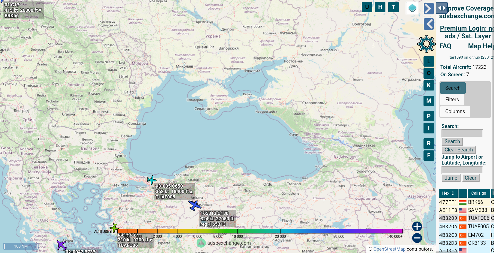Toggle the I map option

pyautogui.click(x=429, y=128)
